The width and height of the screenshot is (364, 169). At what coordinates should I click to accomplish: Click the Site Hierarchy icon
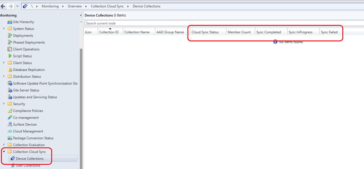click(10, 22)
